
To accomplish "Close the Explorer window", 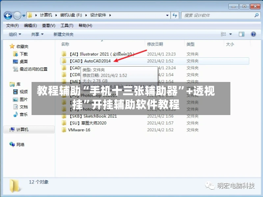I will click(x=255, y=6).
